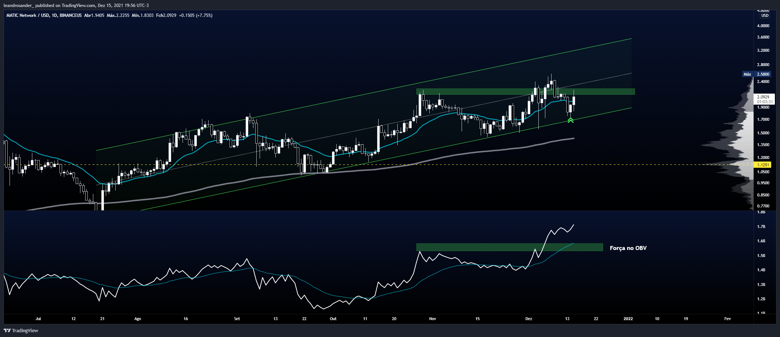Click the 2.8000 price axis label
This screenshot has height=337, width=780.
click(763, 65)
